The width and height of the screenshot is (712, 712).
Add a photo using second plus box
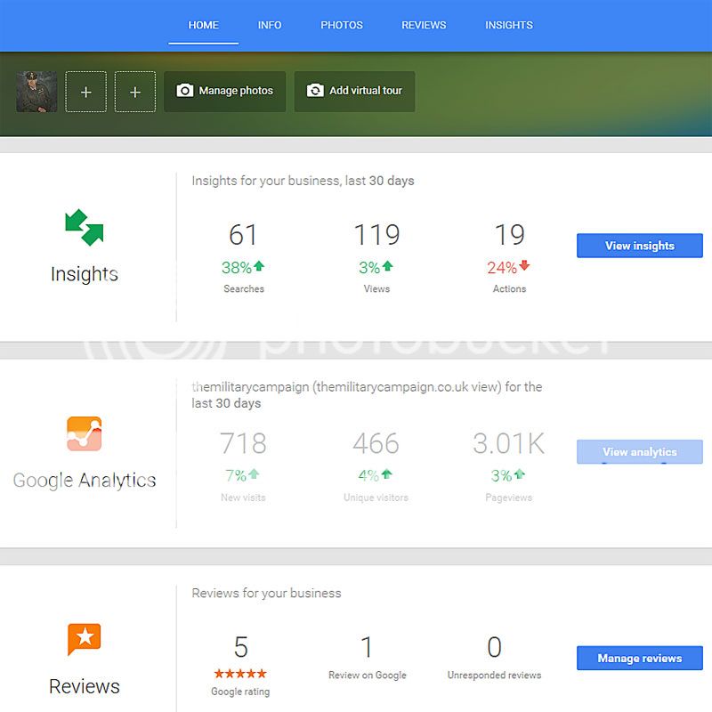[x=135, y=92]
